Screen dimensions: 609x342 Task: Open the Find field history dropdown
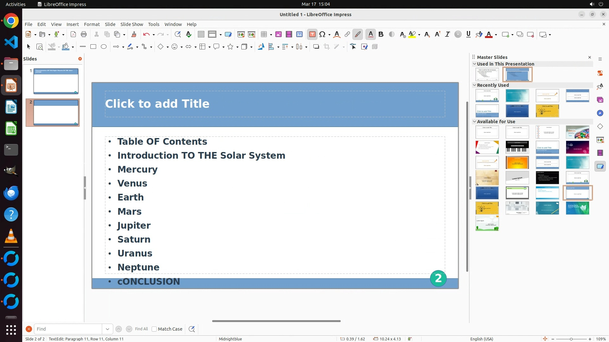click(x=107, y=329)
